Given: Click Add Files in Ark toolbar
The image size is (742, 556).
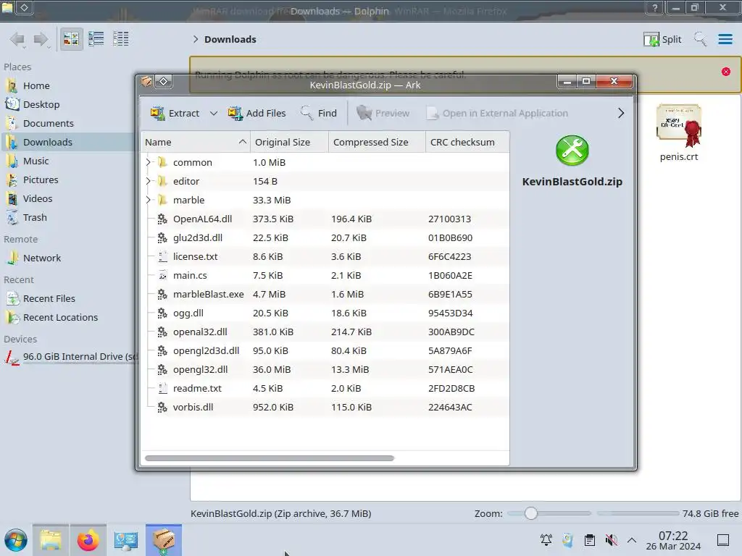Looking at the screenshot, I should pos(257,114).
